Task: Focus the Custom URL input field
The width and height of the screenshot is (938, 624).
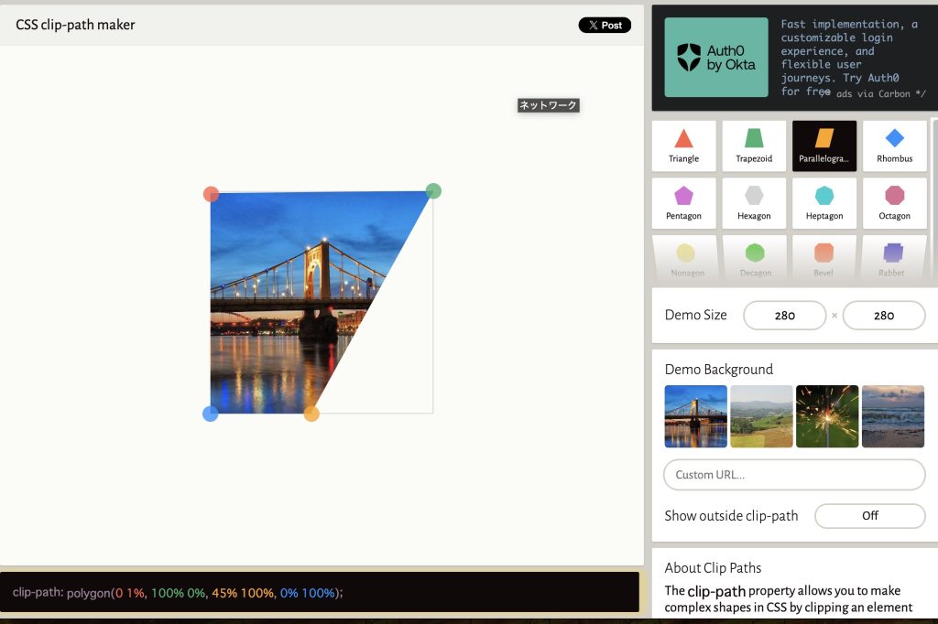Action: (x=794, y=475)
